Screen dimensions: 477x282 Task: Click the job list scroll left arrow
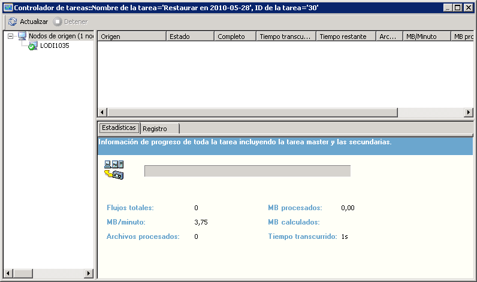(102, 113)
